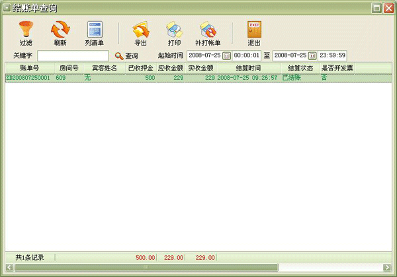Click the 结算时间 column header
Image resolution: width=397 pixels, height=277 pixels.
pos(248,68)
